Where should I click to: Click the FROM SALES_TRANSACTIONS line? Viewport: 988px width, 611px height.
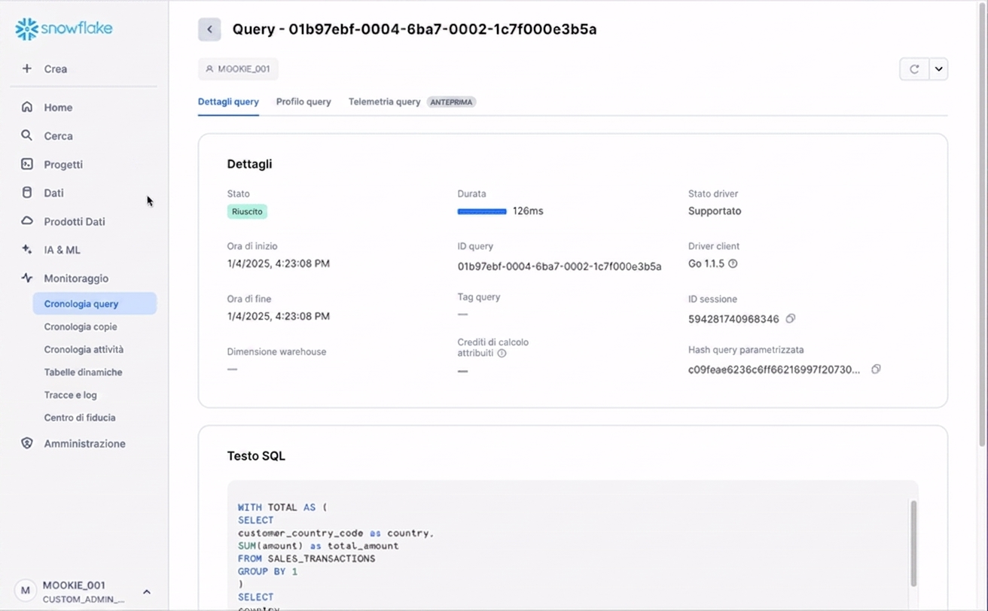306,558
